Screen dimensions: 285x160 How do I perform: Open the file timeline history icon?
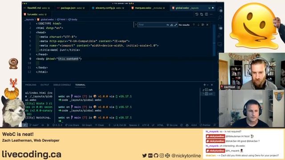197,14
